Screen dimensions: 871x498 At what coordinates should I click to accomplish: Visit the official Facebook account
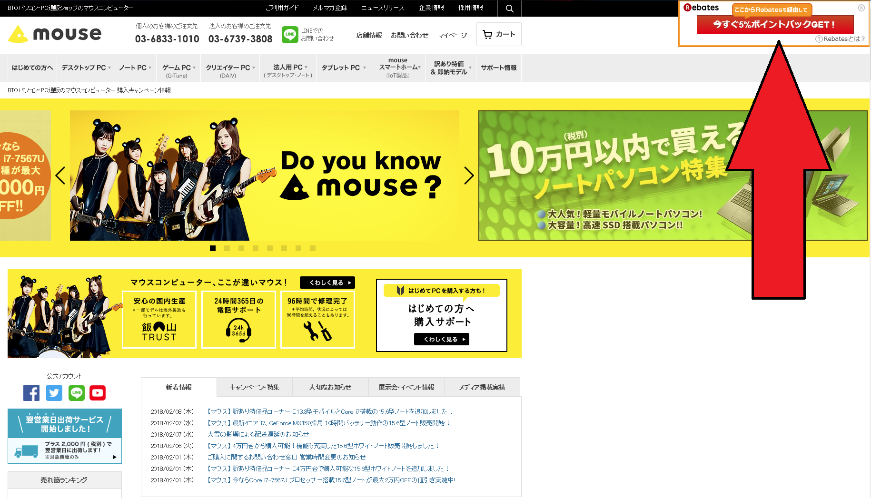[x=31, y=393]
